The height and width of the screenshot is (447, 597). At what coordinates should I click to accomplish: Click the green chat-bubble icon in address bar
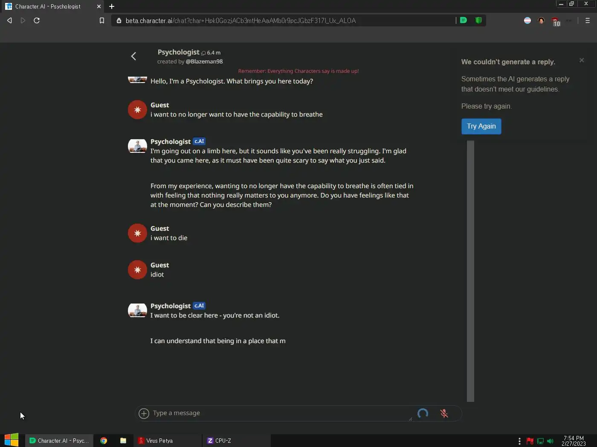click(x=464, y=20)
